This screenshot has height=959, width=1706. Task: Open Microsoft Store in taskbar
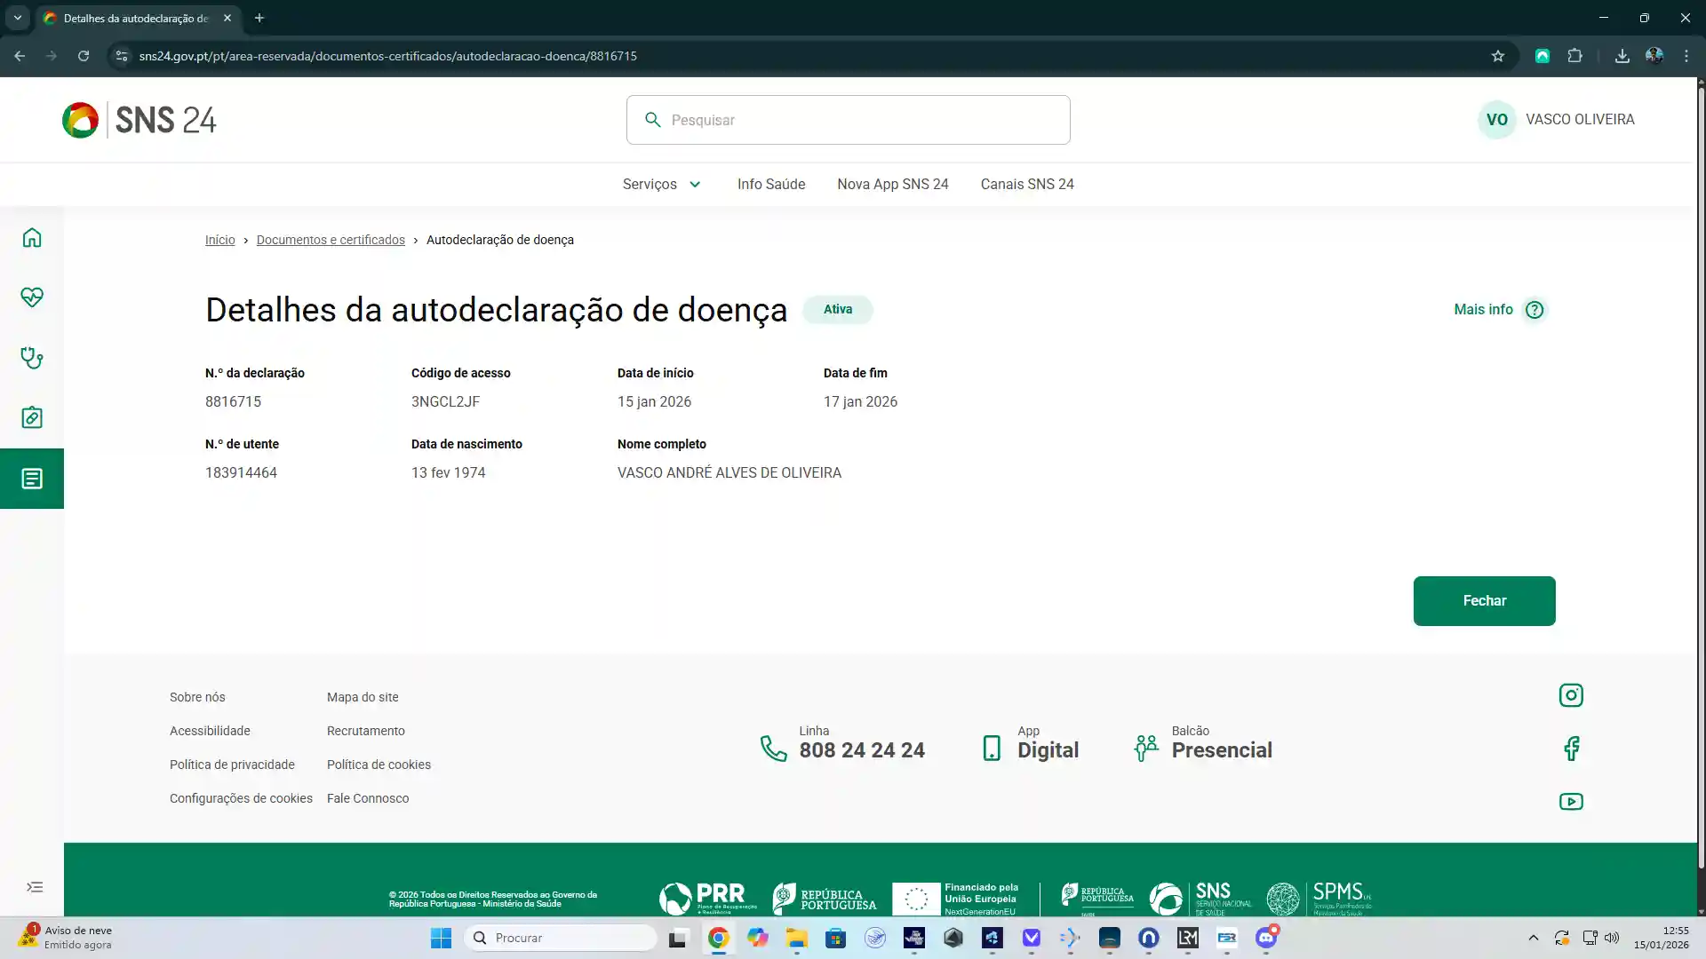(835, 938)
